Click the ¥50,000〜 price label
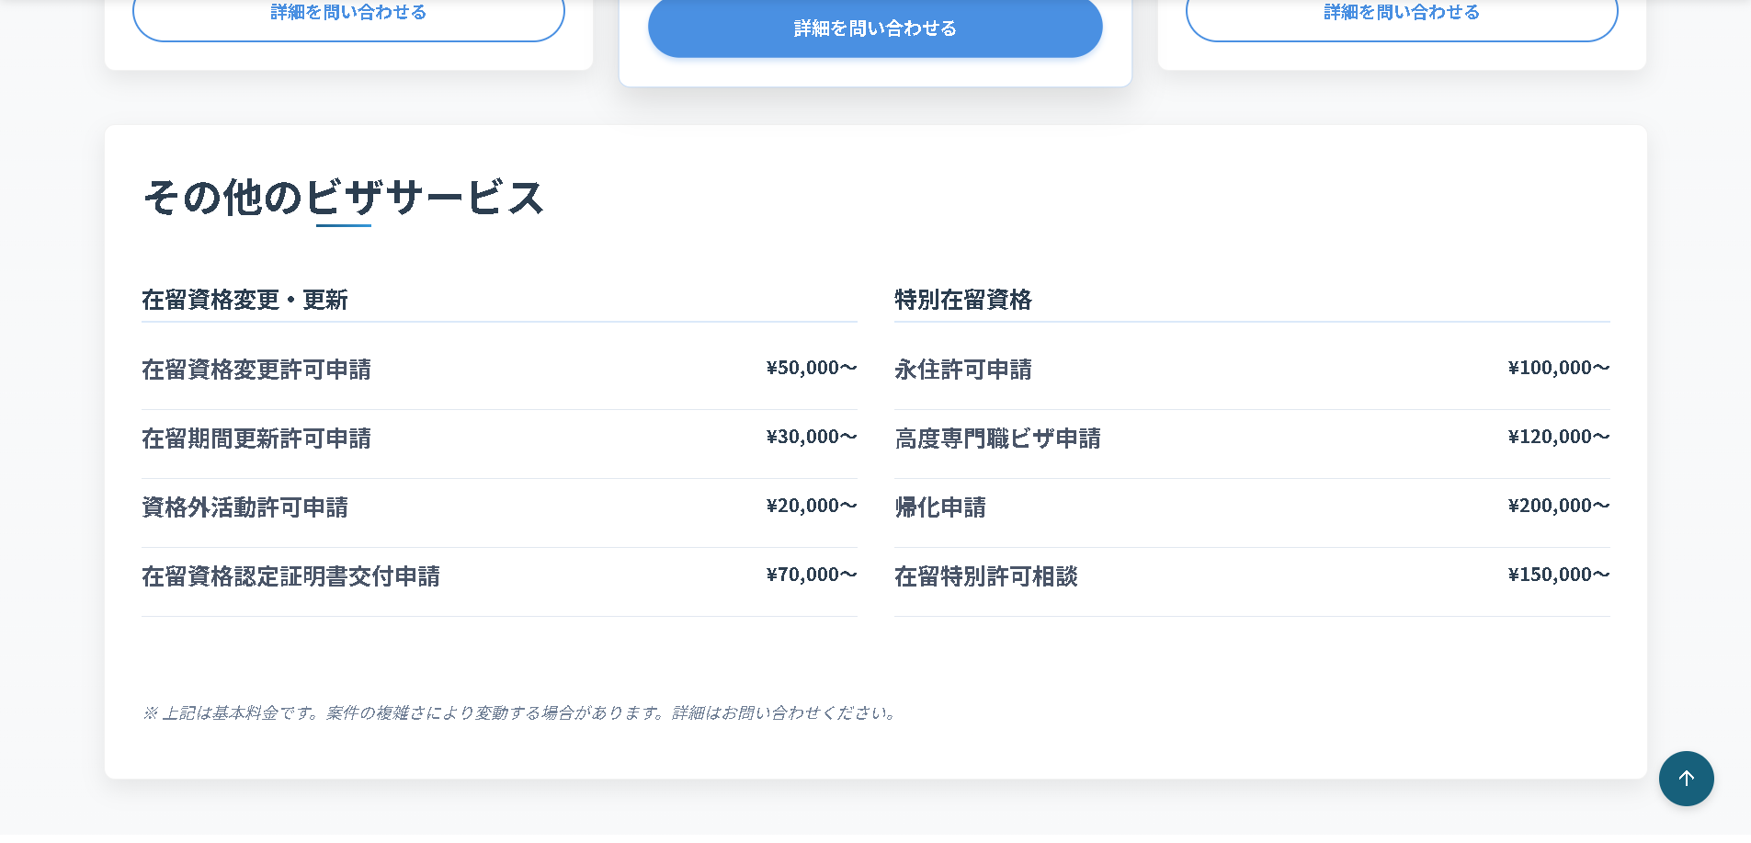This screenshot has width=1751, height=843. 811,368
